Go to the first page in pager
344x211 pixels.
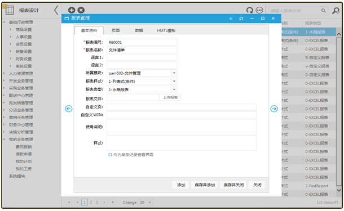pos(69,202)
